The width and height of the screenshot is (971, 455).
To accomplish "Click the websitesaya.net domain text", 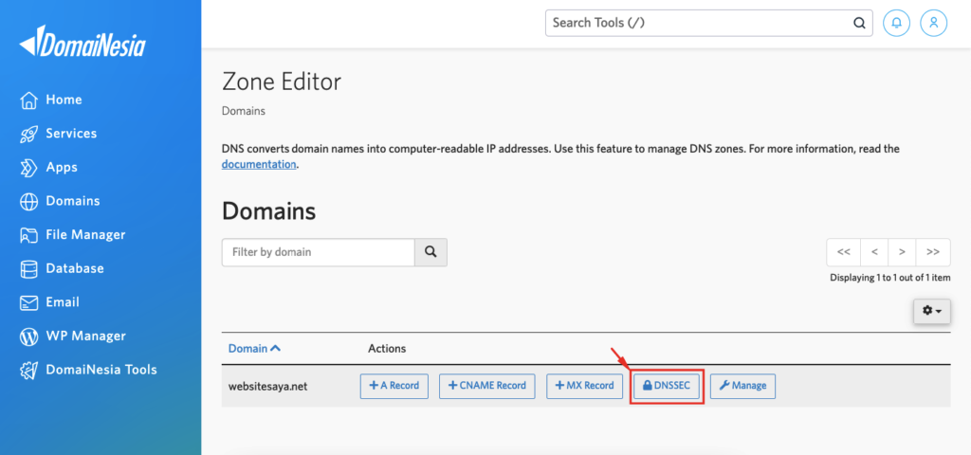I will 268,387.
